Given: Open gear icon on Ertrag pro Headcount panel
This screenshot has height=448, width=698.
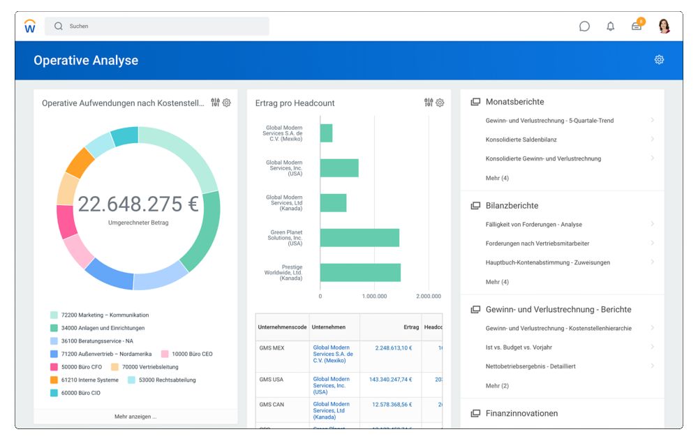Looking at the screenshot, I should tap(440, 103).
